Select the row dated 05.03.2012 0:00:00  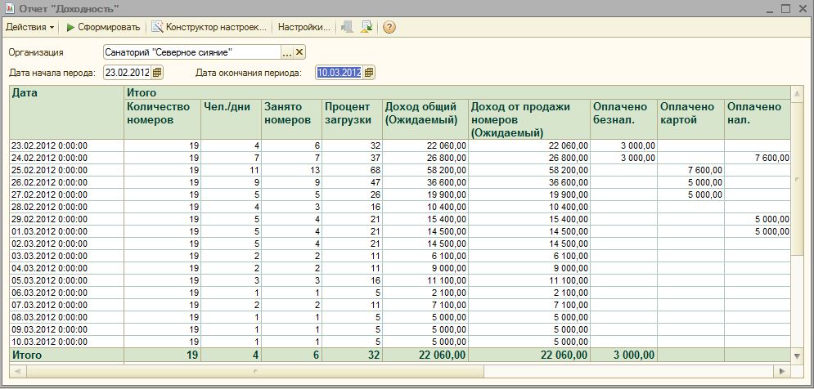pos(400,280)
